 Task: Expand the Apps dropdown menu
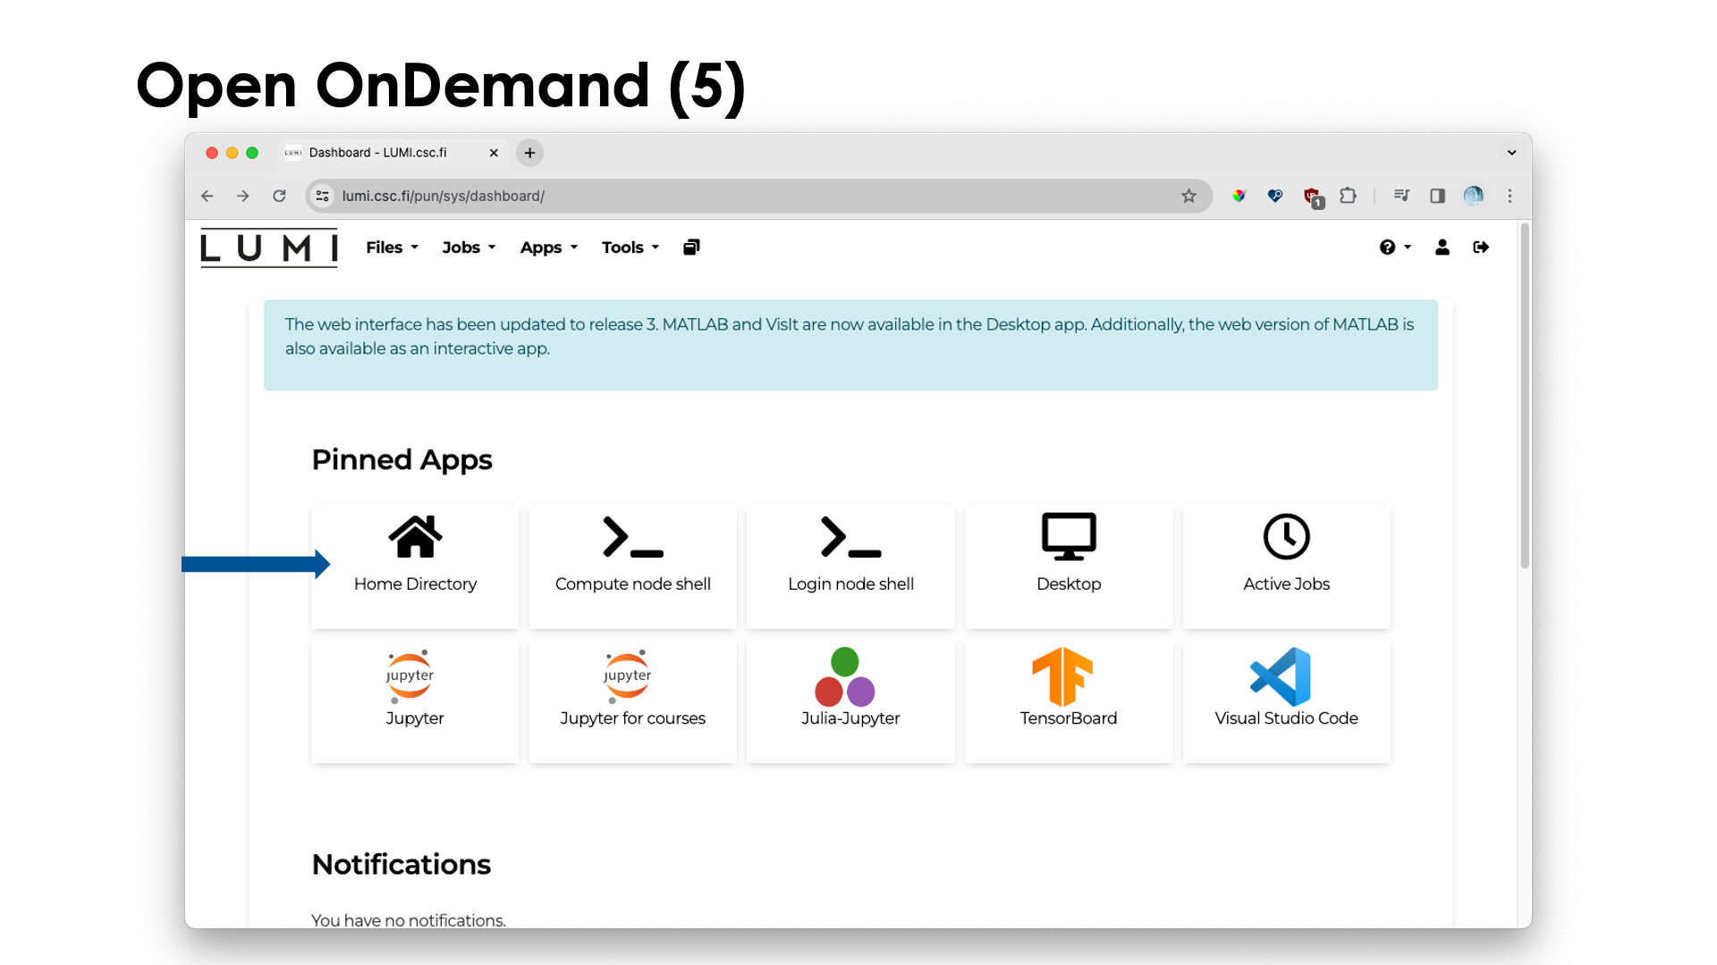pos(549,248)
